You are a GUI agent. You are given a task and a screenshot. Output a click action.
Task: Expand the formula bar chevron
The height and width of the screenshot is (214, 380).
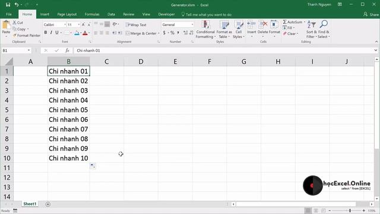[x=376, y=51]
